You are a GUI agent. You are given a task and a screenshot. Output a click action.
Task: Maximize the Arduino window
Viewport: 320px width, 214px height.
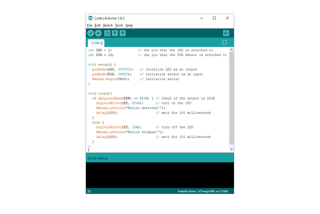214,18
